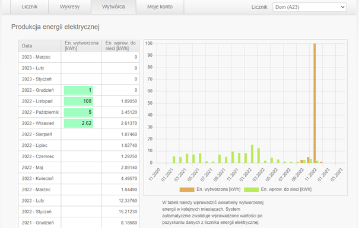
Task: Click the 11.2020 axis label on chart
Action: pos(154,175)
